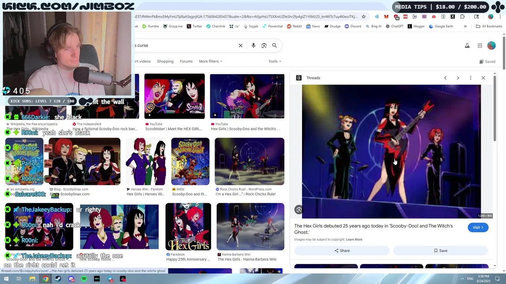The height and width of the screenshot is (284, 506).
Task: Open the Chrome extensions puzzle icon
Action: [x=463, y=17]
